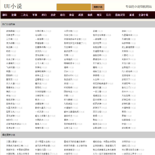Image resolution: width=155 pixels, height=155 pixels.
Task: Open the novel 大明武夫
Action: (39, 120)
